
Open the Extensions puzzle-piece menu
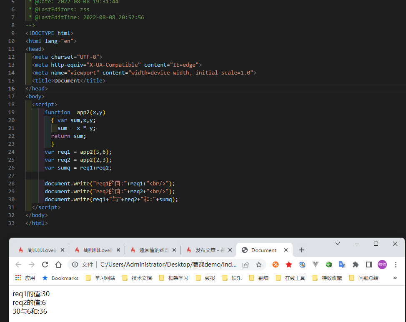356,265
